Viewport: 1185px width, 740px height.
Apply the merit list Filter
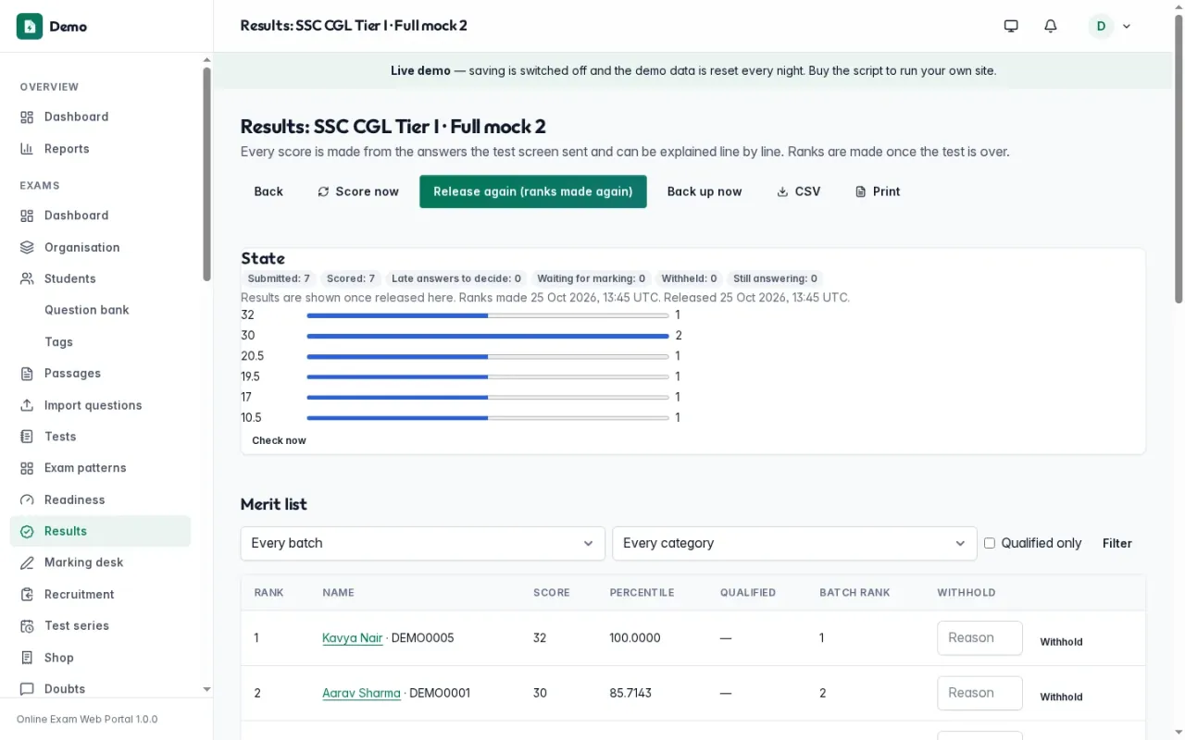point(1117,543)
